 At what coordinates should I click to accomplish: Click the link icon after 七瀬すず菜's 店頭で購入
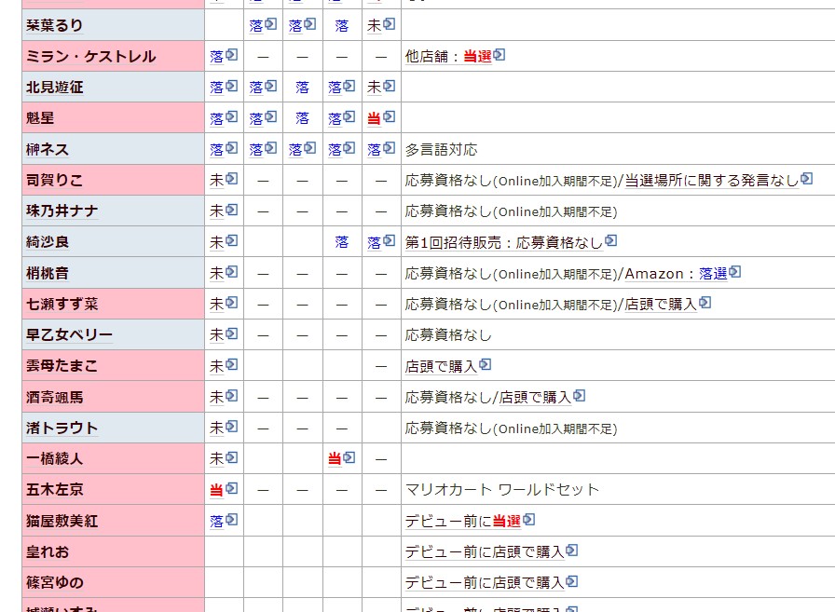[705, 302]
